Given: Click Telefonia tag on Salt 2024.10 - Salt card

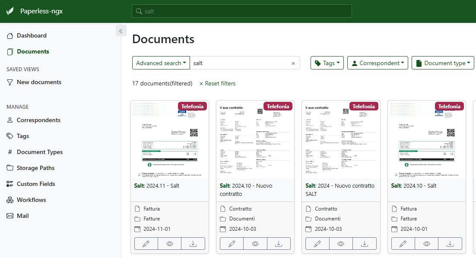Looking at the screenshot, I should pyautogui.click(x=449, y=107).
